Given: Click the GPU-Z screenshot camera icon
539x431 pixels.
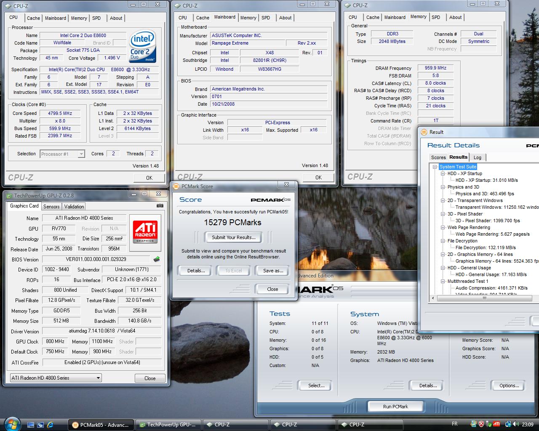Looking at the screenshot, I should point(160,206).
